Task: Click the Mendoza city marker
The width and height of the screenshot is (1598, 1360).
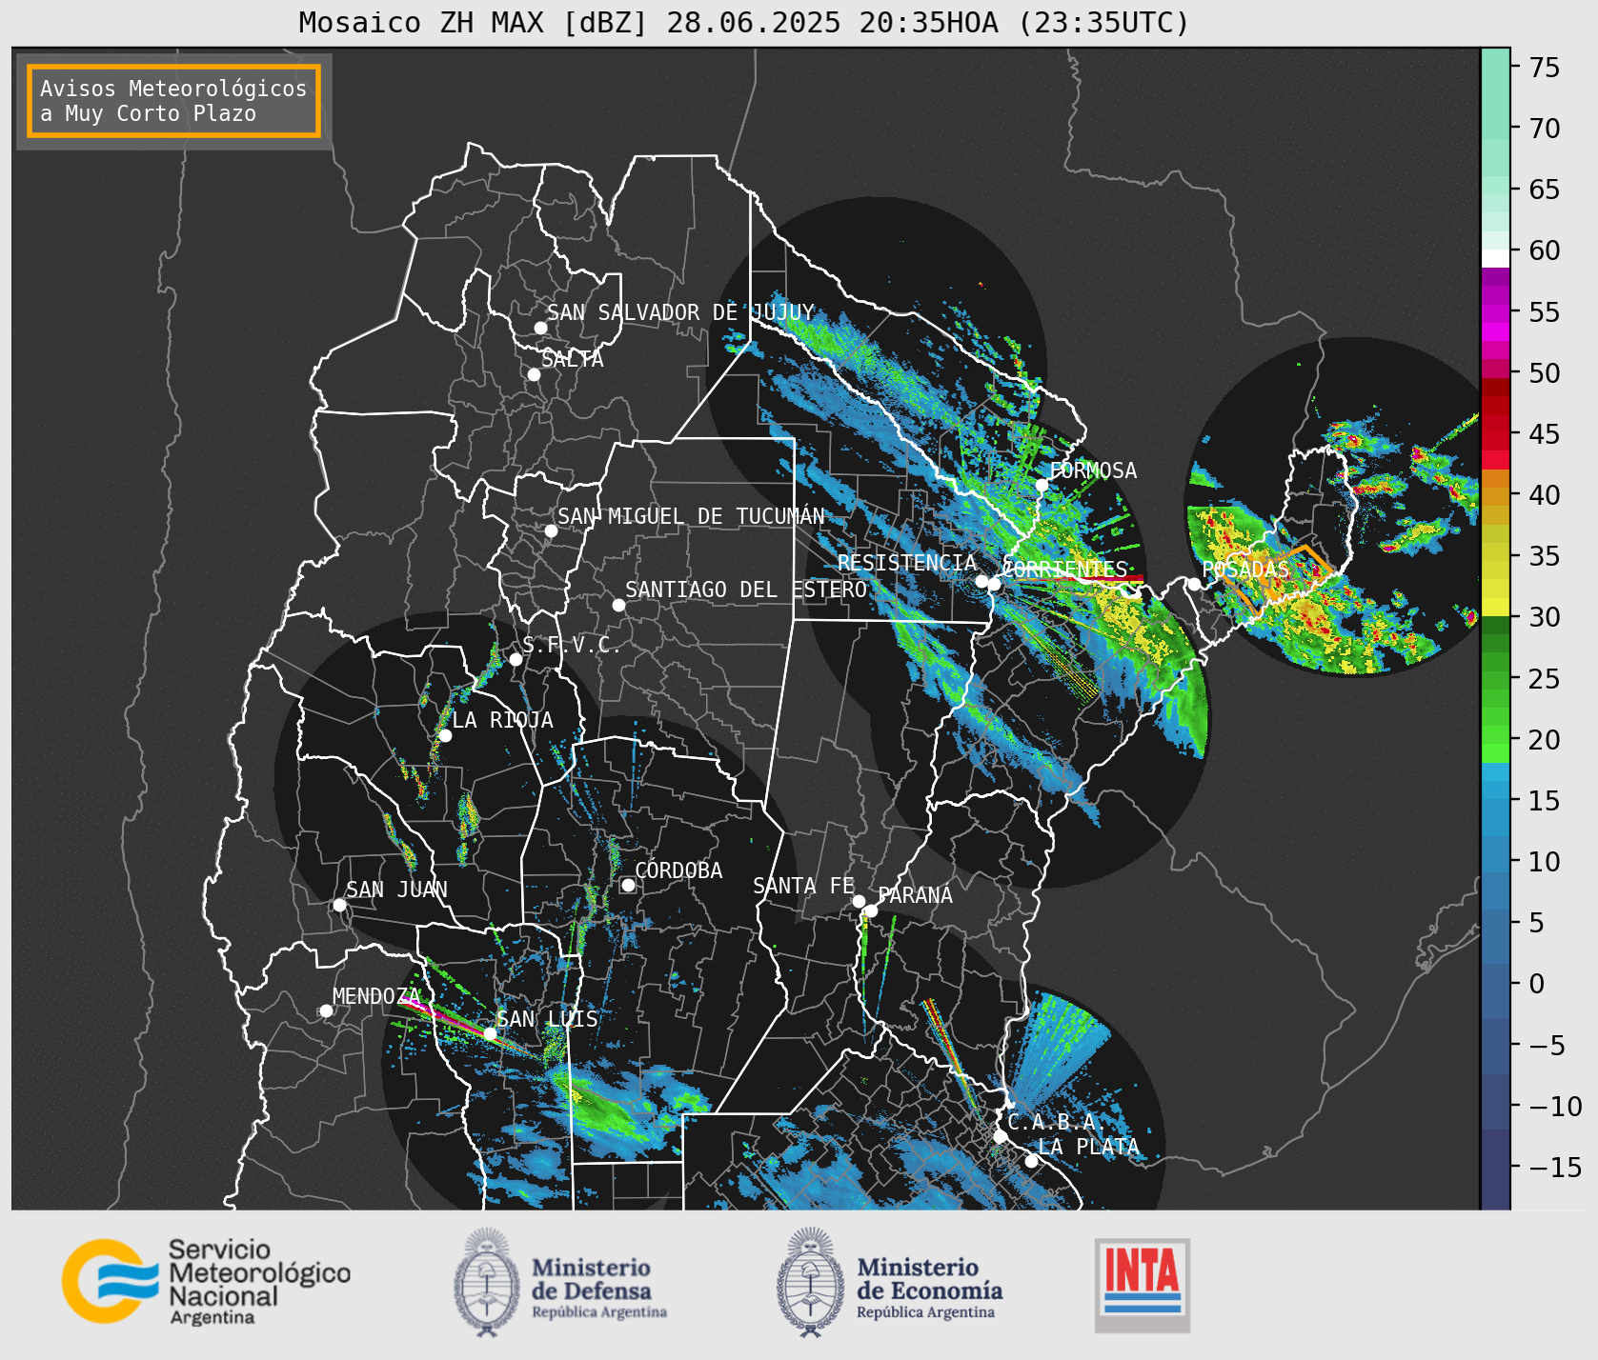Action: pyautogui.click(x=326, y=1010)
